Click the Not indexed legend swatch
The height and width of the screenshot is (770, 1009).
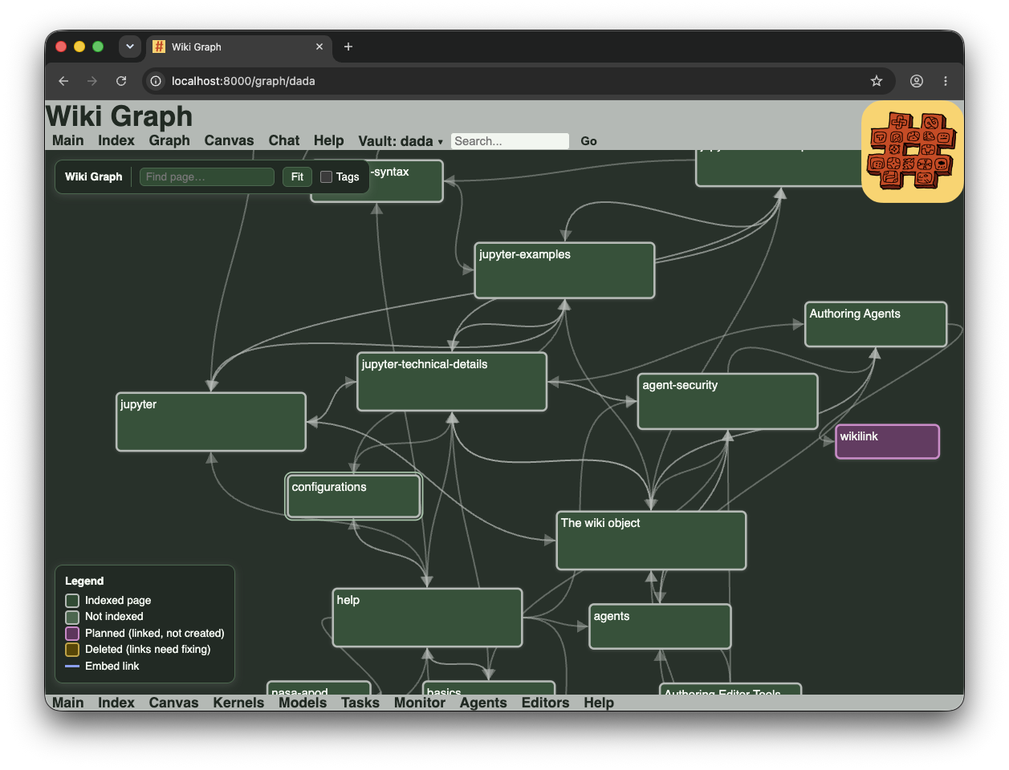pyautogui.click(x=72, y=617)
